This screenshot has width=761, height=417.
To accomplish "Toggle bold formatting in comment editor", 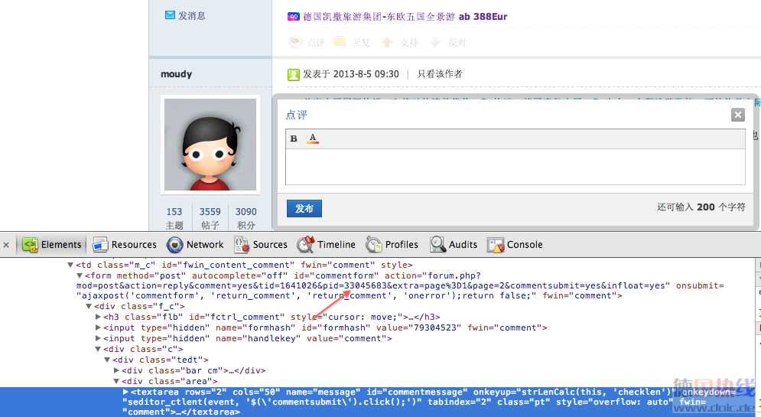I will [294, 138].
